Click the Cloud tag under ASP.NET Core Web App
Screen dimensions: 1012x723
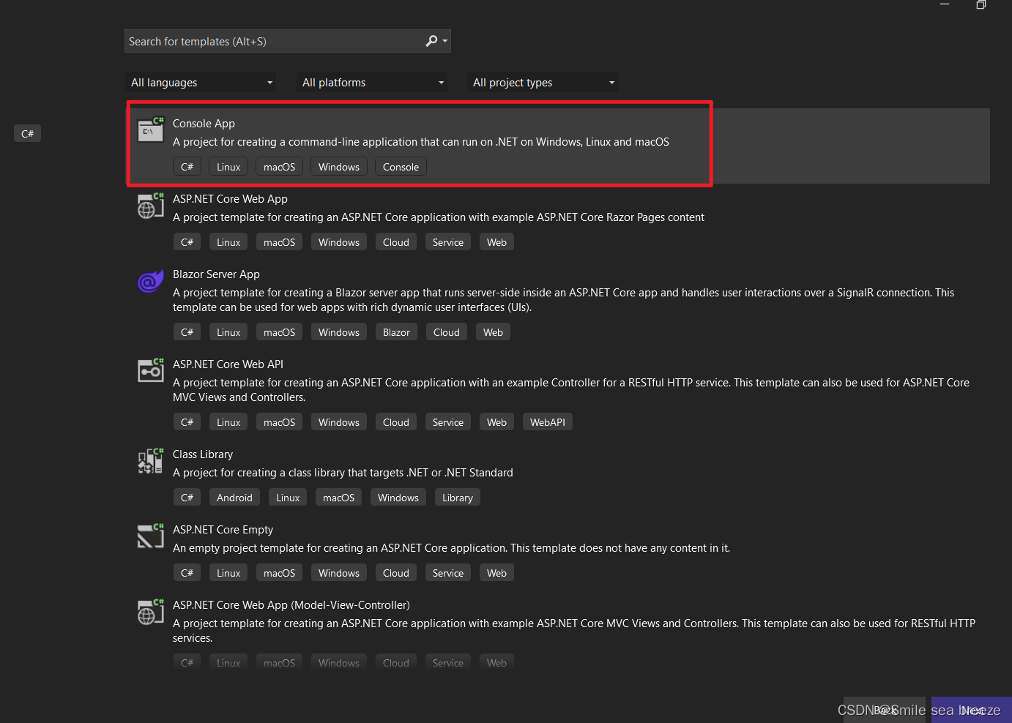pyautogui.click(x=396, y=242)
